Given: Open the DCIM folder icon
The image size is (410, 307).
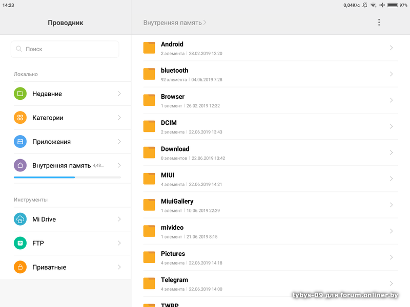Looking at the screenshot, I should [149, 126].
